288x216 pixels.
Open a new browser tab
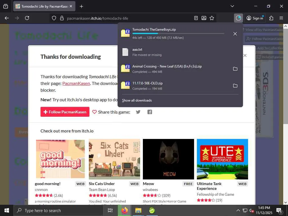pyautogui.click(x=81, y=6)
